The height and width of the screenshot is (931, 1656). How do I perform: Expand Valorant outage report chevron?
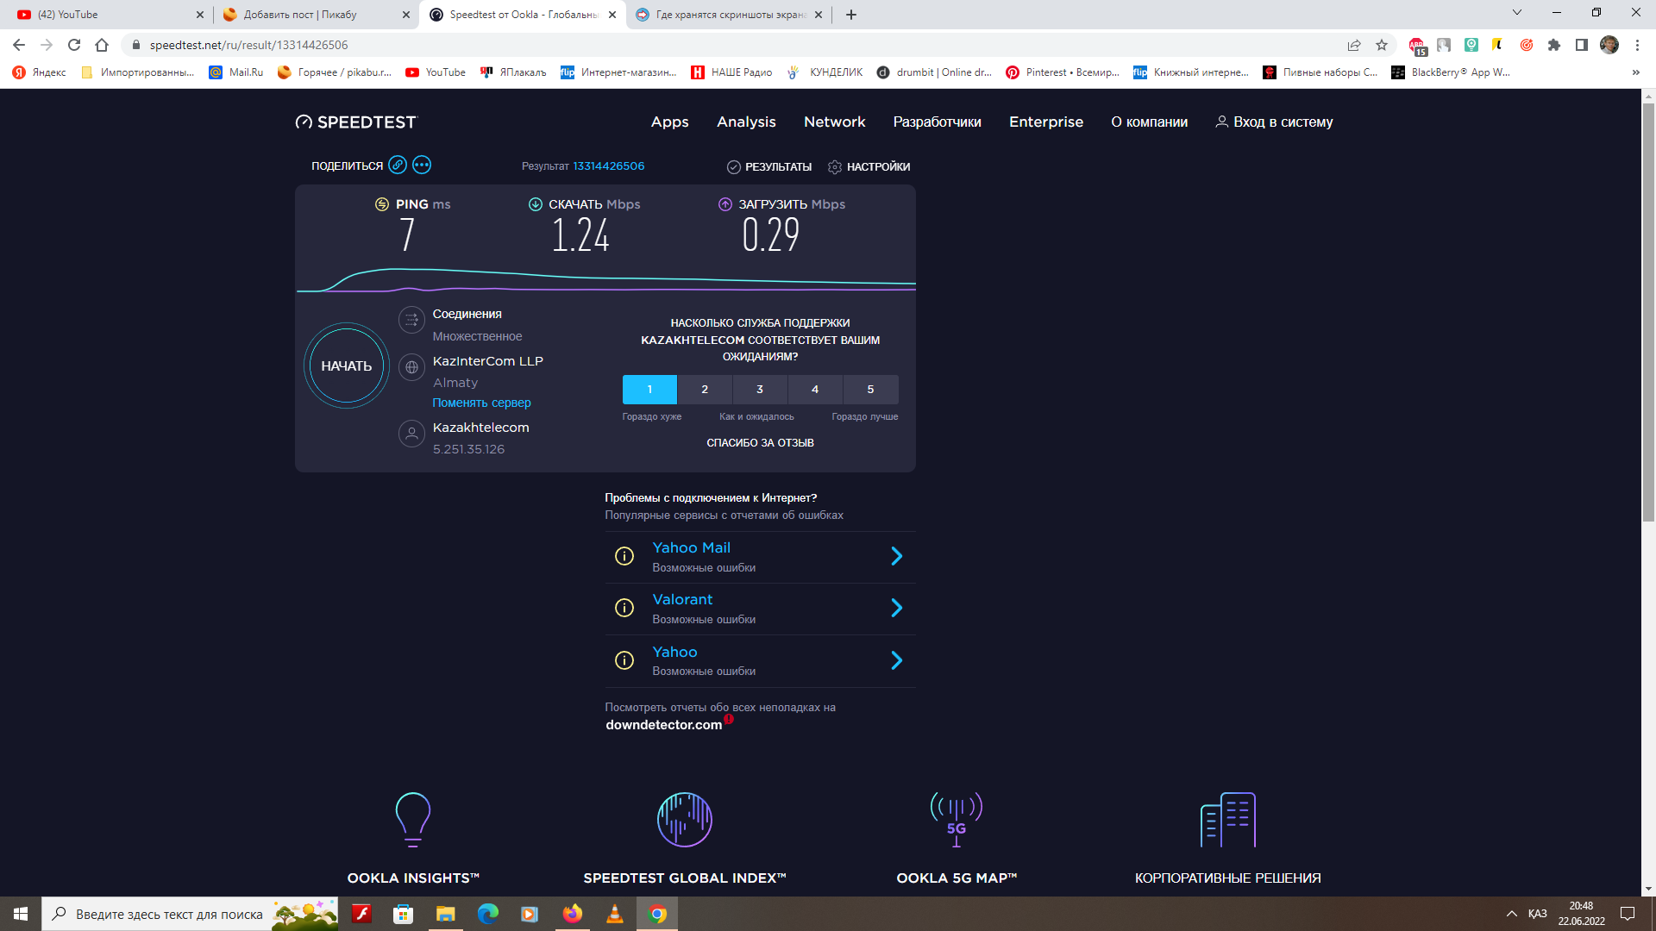(x=897, y=608)
